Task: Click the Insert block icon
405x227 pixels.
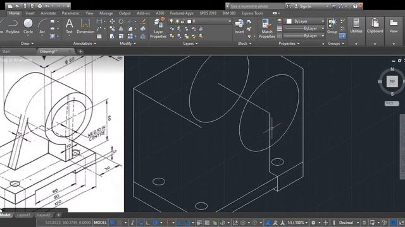Action: coord(239,26)
